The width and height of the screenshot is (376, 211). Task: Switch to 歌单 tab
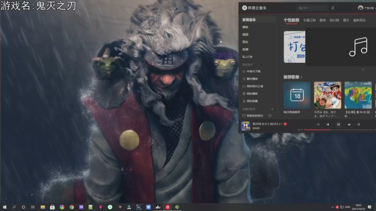tap(322, 20)
